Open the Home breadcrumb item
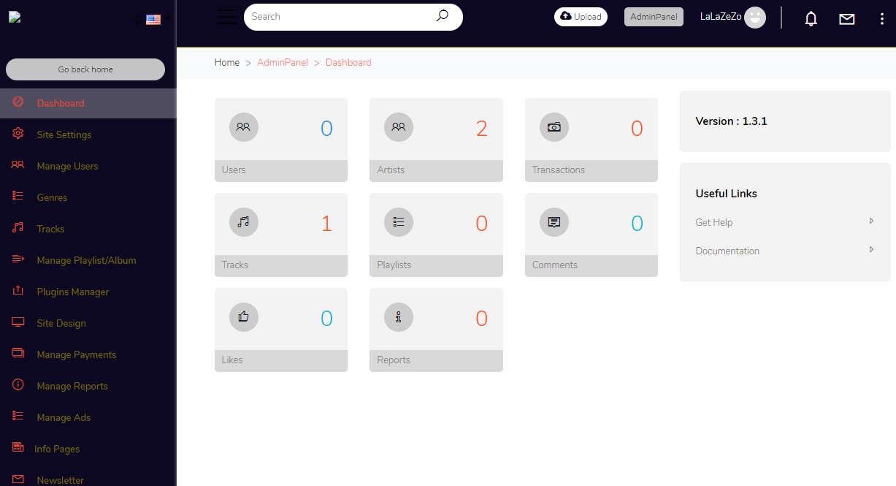Viewport: 896px width, 486px height. 227,62
